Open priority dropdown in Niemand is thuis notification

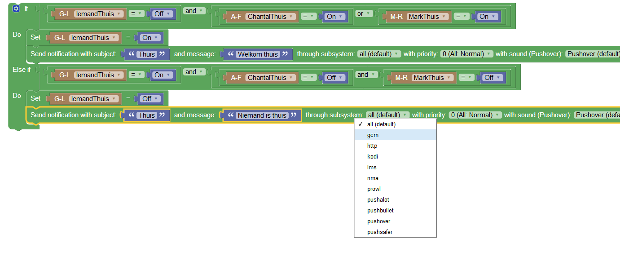475,115
